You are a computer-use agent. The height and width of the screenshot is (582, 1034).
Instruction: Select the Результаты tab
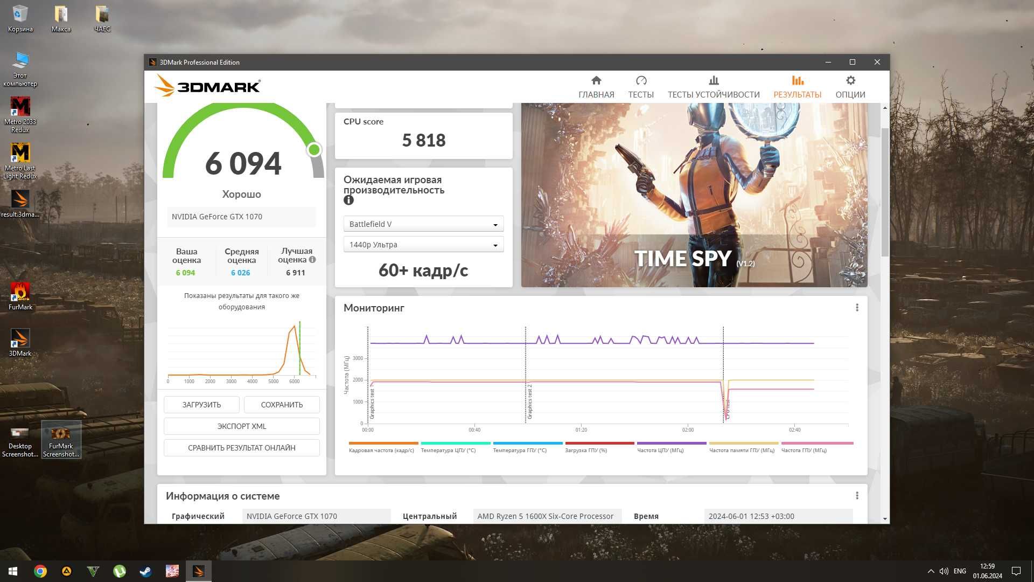798,87
